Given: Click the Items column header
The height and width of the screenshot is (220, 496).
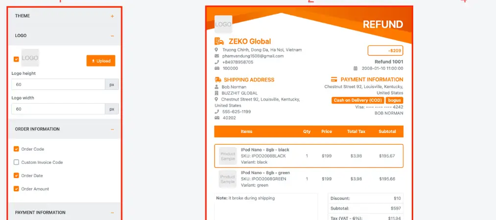Looking at the screenshot, I should point(246,132).
